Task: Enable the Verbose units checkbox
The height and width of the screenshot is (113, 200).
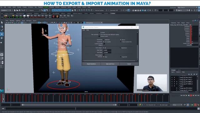Action: pos(99,36)
